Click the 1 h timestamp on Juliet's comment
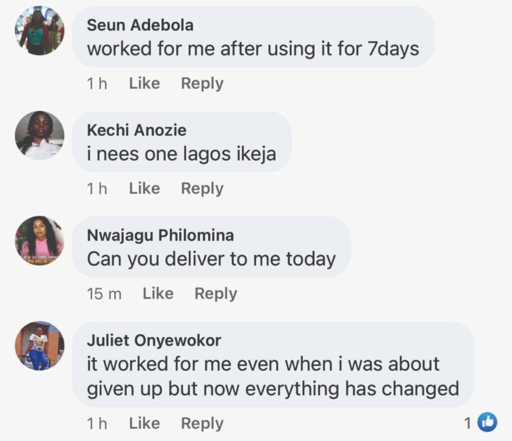The image size is (512, 441). pyautogui.click(x=97, y=423)
